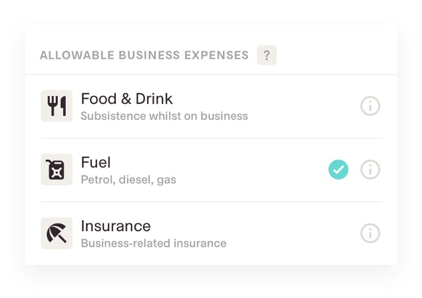Click the Insurance umbrella icon

point(56,233)
